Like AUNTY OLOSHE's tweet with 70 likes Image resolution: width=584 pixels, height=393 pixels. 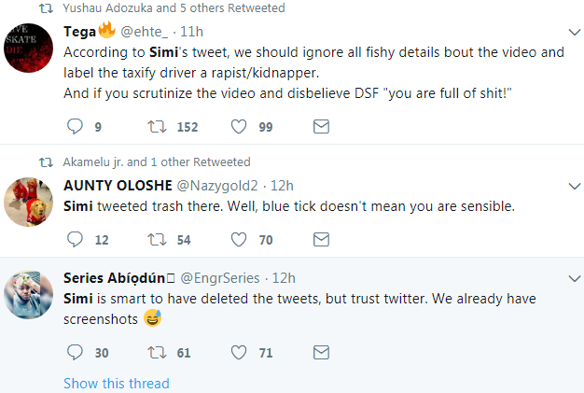(x=239, y=240)
